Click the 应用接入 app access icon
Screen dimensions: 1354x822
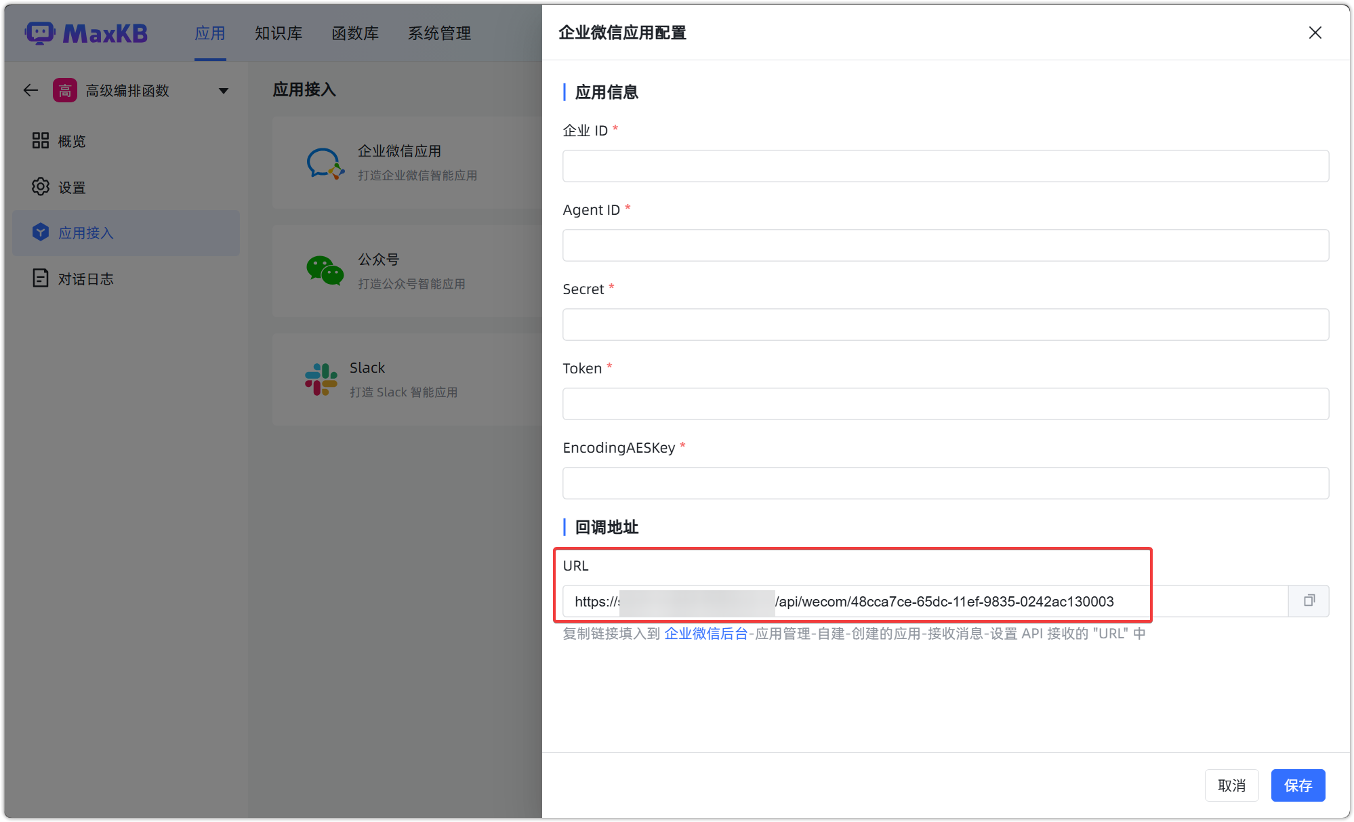[41, 232]
